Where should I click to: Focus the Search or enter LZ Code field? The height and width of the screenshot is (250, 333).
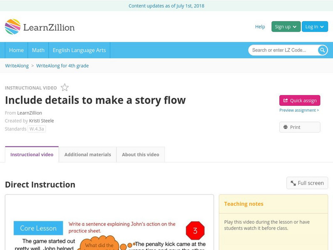click(x=283, y=50)
